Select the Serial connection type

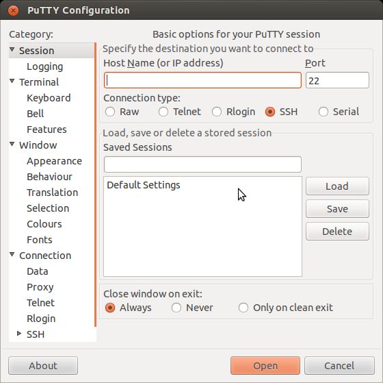click(x=323, y=112)
